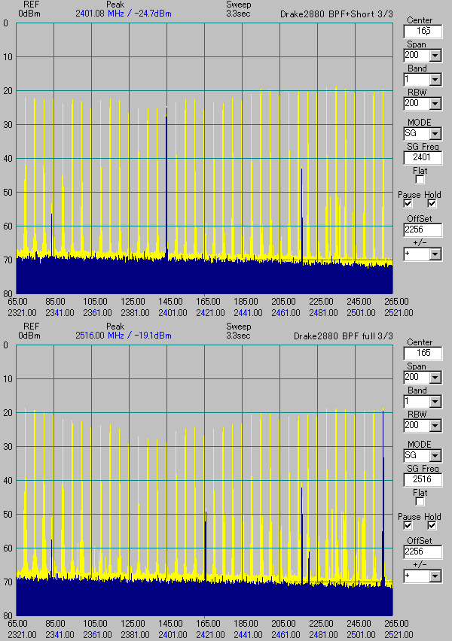
Task: Expand the +/- dropdown in BPF full panel
Action: coord(435,576)
